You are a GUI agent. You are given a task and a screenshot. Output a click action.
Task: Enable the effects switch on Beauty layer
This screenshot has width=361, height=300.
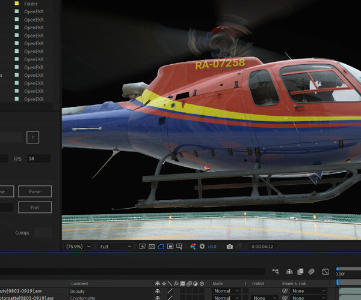coord(176,291)
